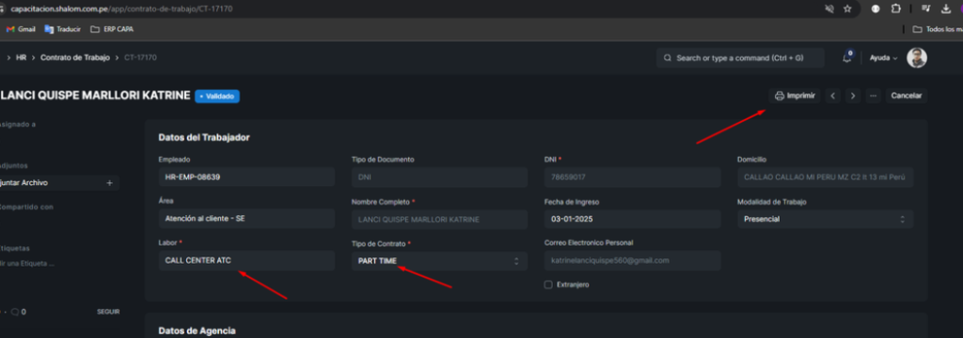Open the ERP CAPA bookmark folder
The image size is (963, 338).
click(x=111, y=29)
